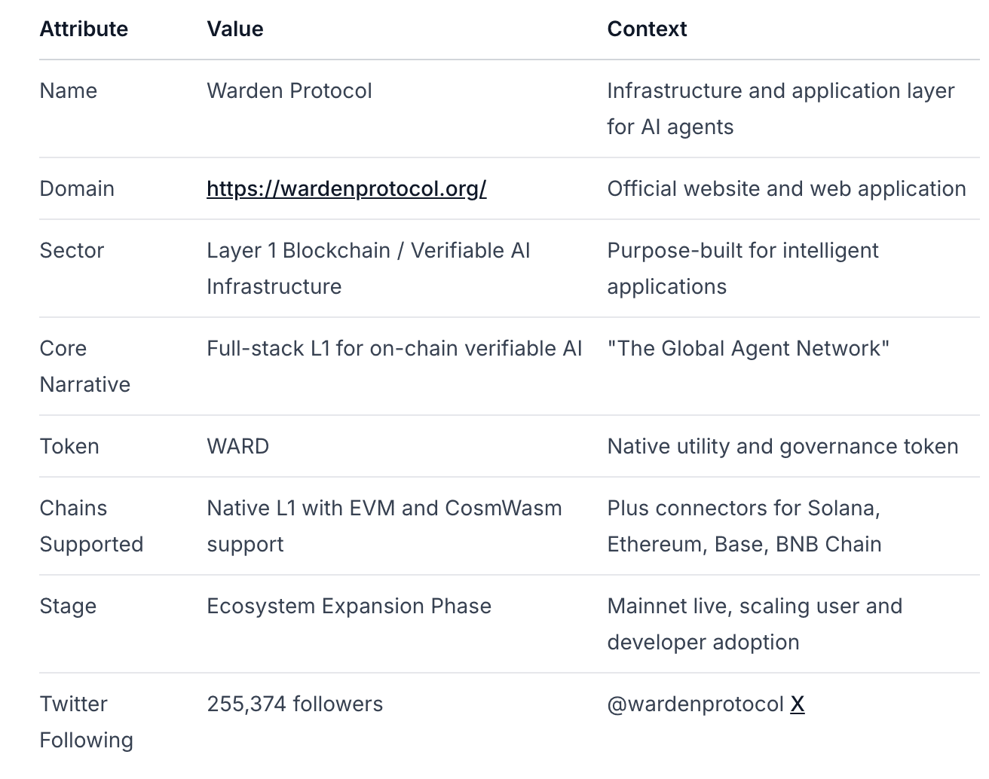Click the Chains Supported row label
989x779 pixels.
pyautogui.click(x=91, y=526)
